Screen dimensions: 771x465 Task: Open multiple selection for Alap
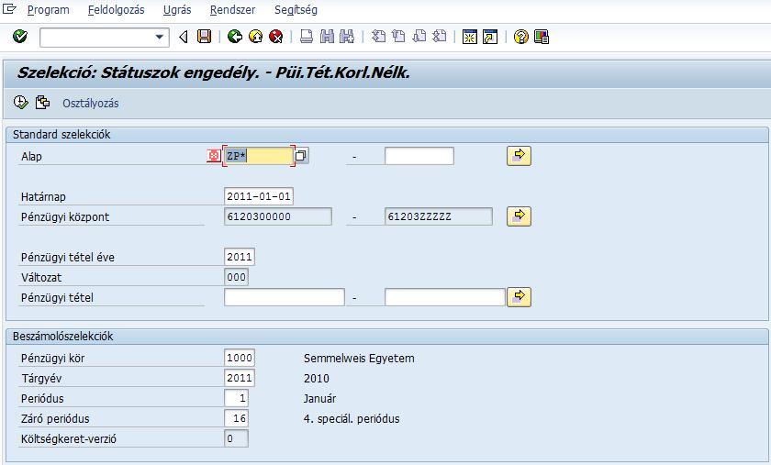click(x=519, y=156)
